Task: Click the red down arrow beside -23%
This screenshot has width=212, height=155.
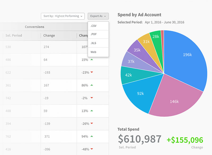Action: [92, 72]
